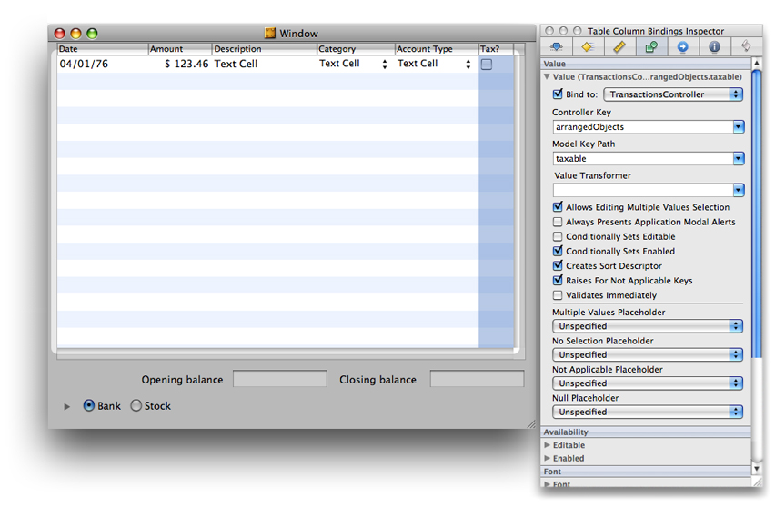Click the Window title proxy icon

[x=270, y=34]
